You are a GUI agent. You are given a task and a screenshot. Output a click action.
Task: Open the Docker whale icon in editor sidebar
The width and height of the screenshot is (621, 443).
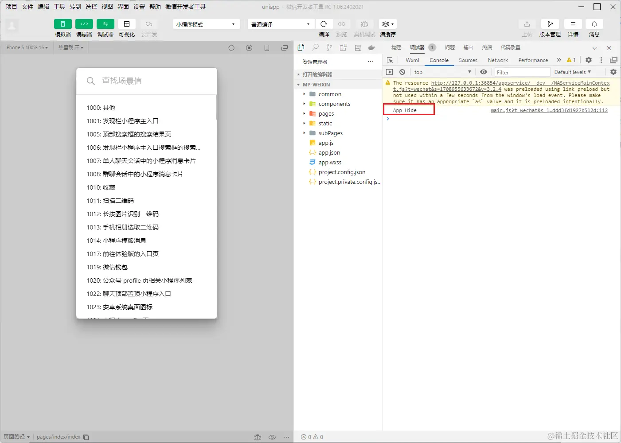pos(372,47)
